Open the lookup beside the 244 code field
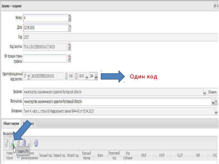The width and height of the screenshot is (219, 164). tap(96, 76)
